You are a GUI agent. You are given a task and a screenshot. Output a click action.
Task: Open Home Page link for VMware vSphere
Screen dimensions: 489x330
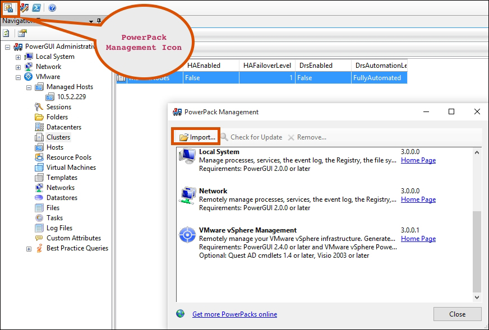418,239
